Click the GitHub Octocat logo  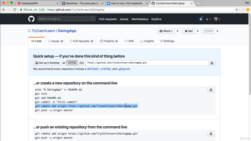pyautogui.click(x=31, y=19)
